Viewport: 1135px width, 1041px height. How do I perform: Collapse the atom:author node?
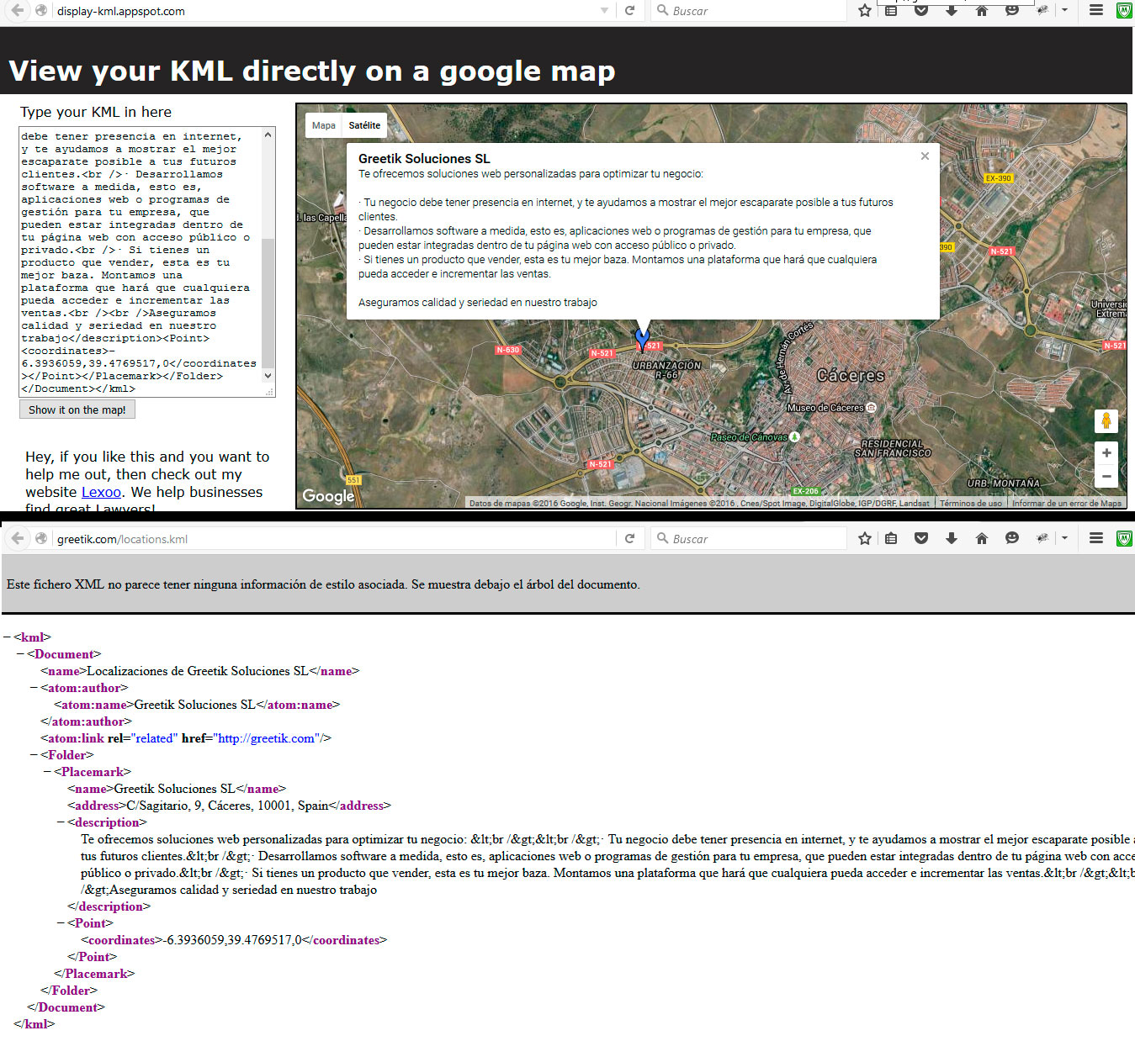coord(34,688)
